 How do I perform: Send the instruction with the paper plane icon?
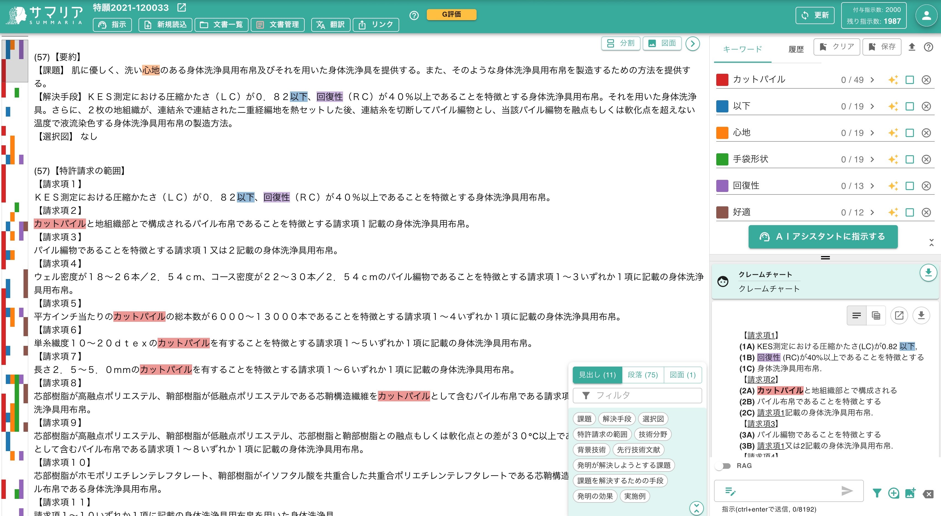point(847,491)
